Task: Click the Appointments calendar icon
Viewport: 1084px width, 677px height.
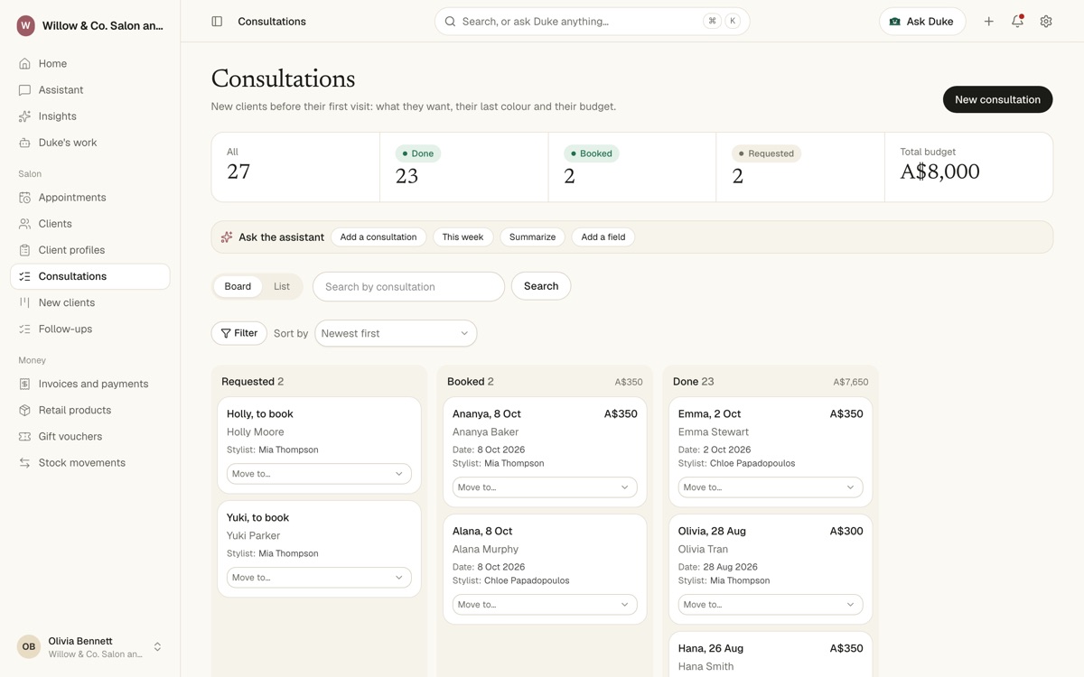Action: click(x=24, y=198)
